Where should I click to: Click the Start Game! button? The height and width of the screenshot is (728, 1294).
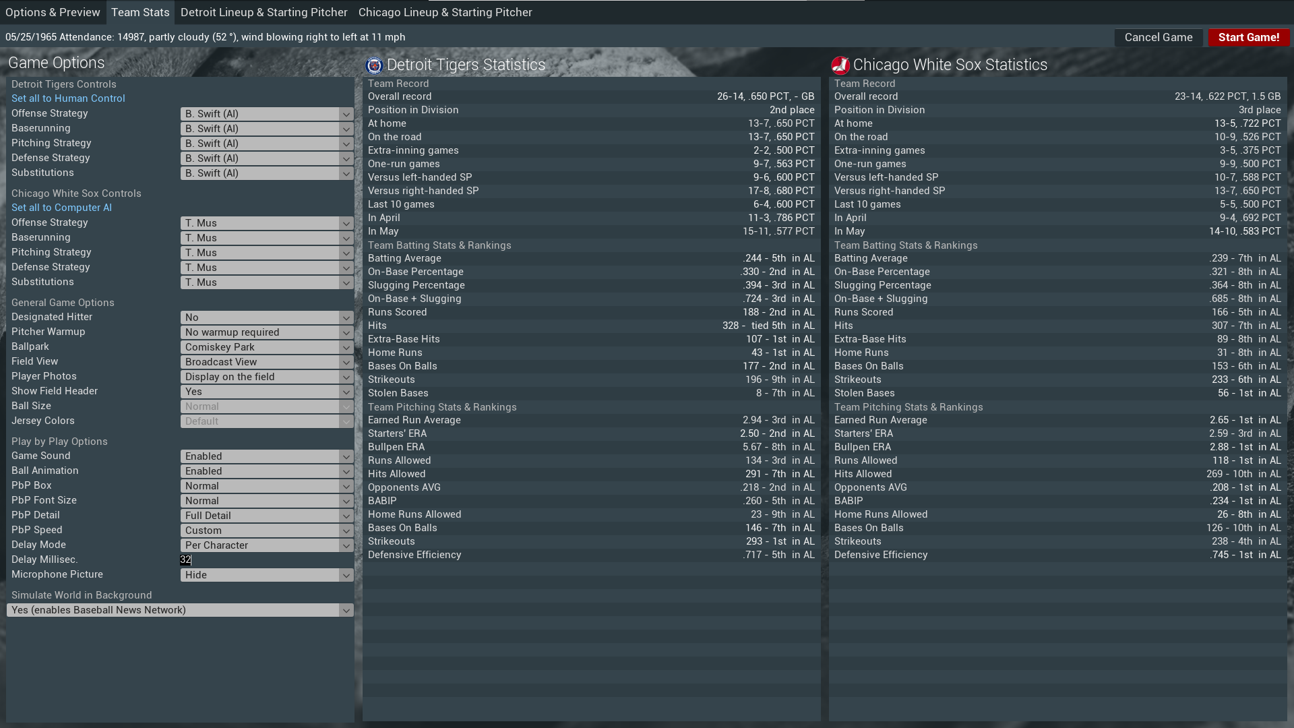(x=1249, y=38)
